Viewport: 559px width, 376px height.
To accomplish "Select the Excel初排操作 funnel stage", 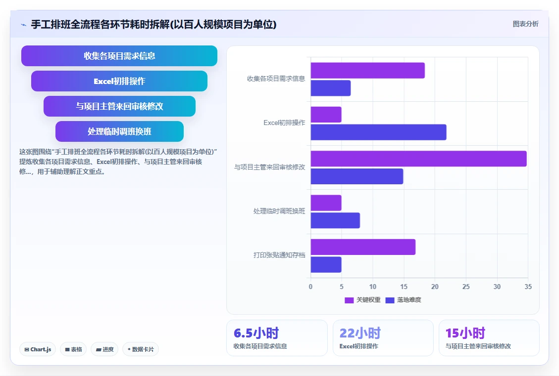I will pos(119,81).
